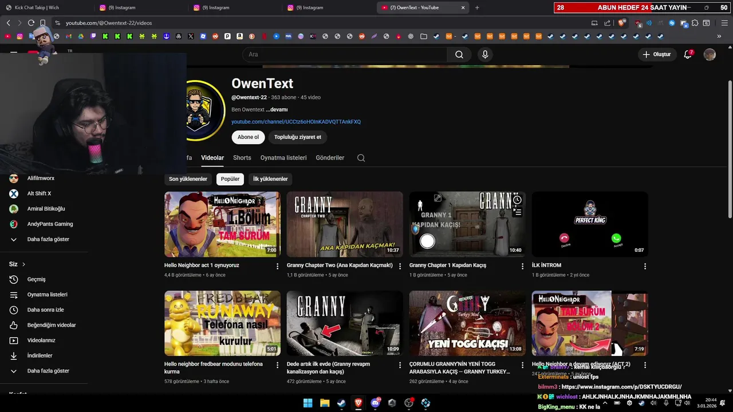The width and height of the screenshot is (733, 412).
Task: Open the account avatar menu
Action: [x=710, y=54]
